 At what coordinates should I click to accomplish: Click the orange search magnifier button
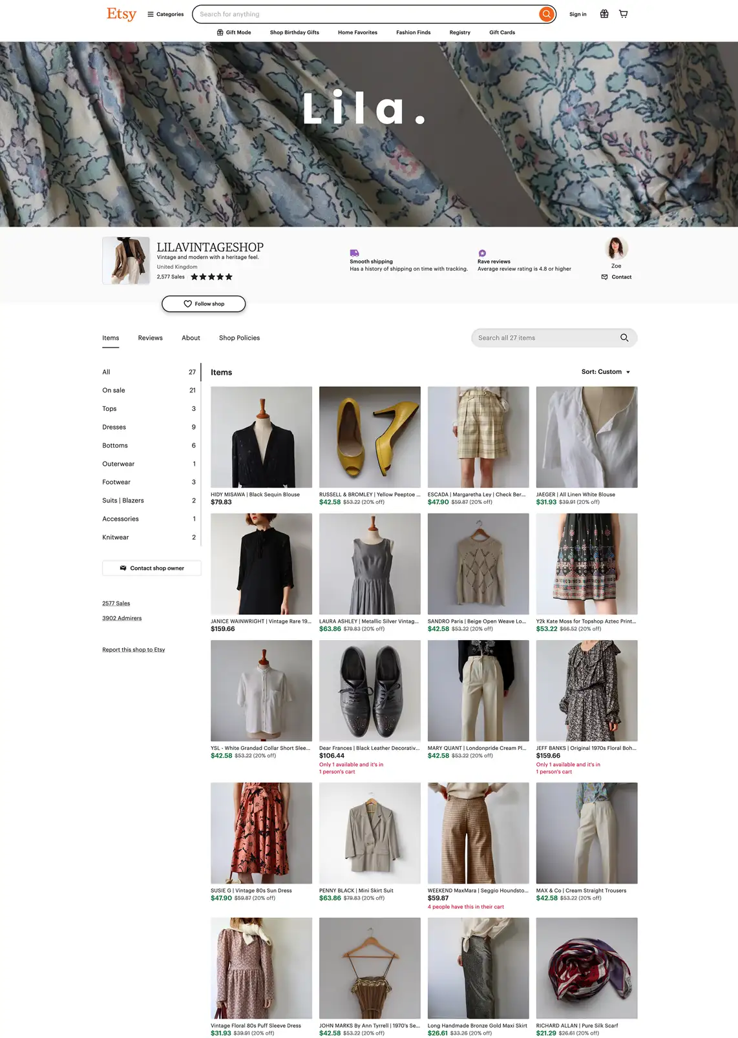[x=547, y=14]
